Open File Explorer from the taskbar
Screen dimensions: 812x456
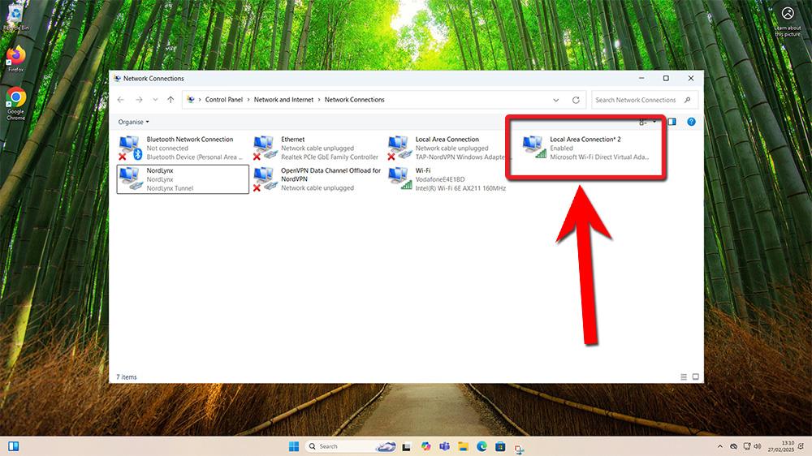coord(463,446)
